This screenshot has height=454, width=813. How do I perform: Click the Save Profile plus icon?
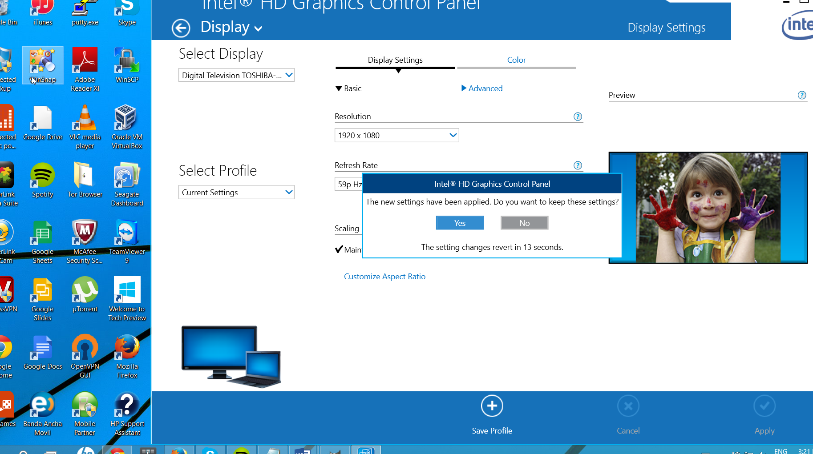pyautogui.click(x=492, y=406)
